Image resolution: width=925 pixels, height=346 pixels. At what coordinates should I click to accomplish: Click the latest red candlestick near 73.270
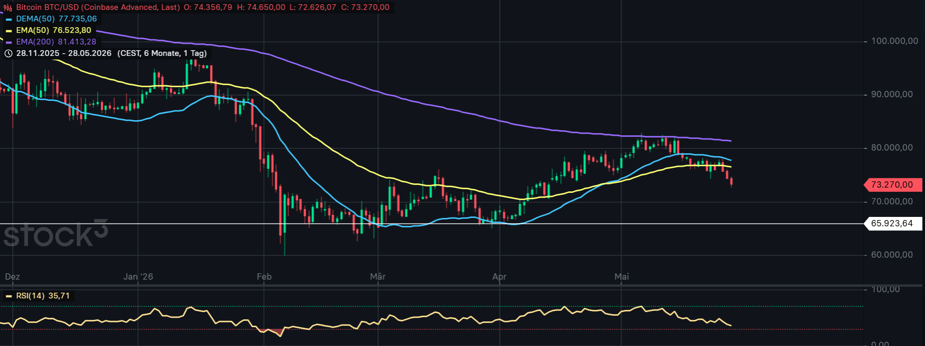pos(731,181)
